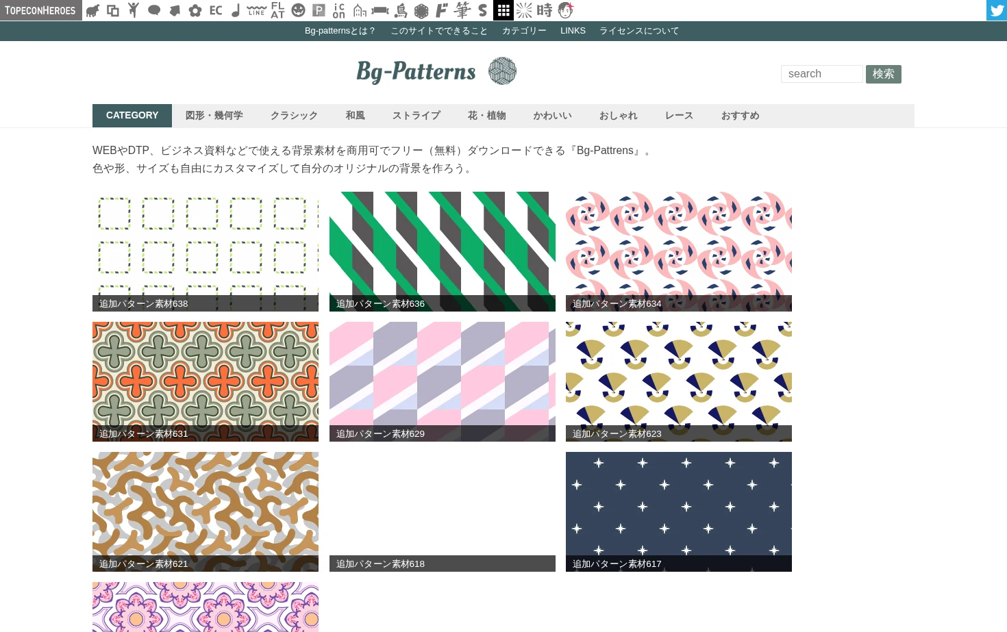Open the speech bubble icon site
The image size is (1007, 632).
tap(154, 10)
